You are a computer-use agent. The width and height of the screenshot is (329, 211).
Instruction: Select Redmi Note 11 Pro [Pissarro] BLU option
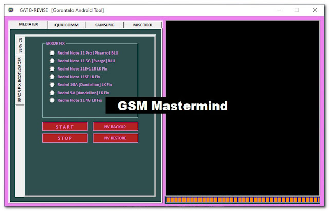tap(84, 53)
